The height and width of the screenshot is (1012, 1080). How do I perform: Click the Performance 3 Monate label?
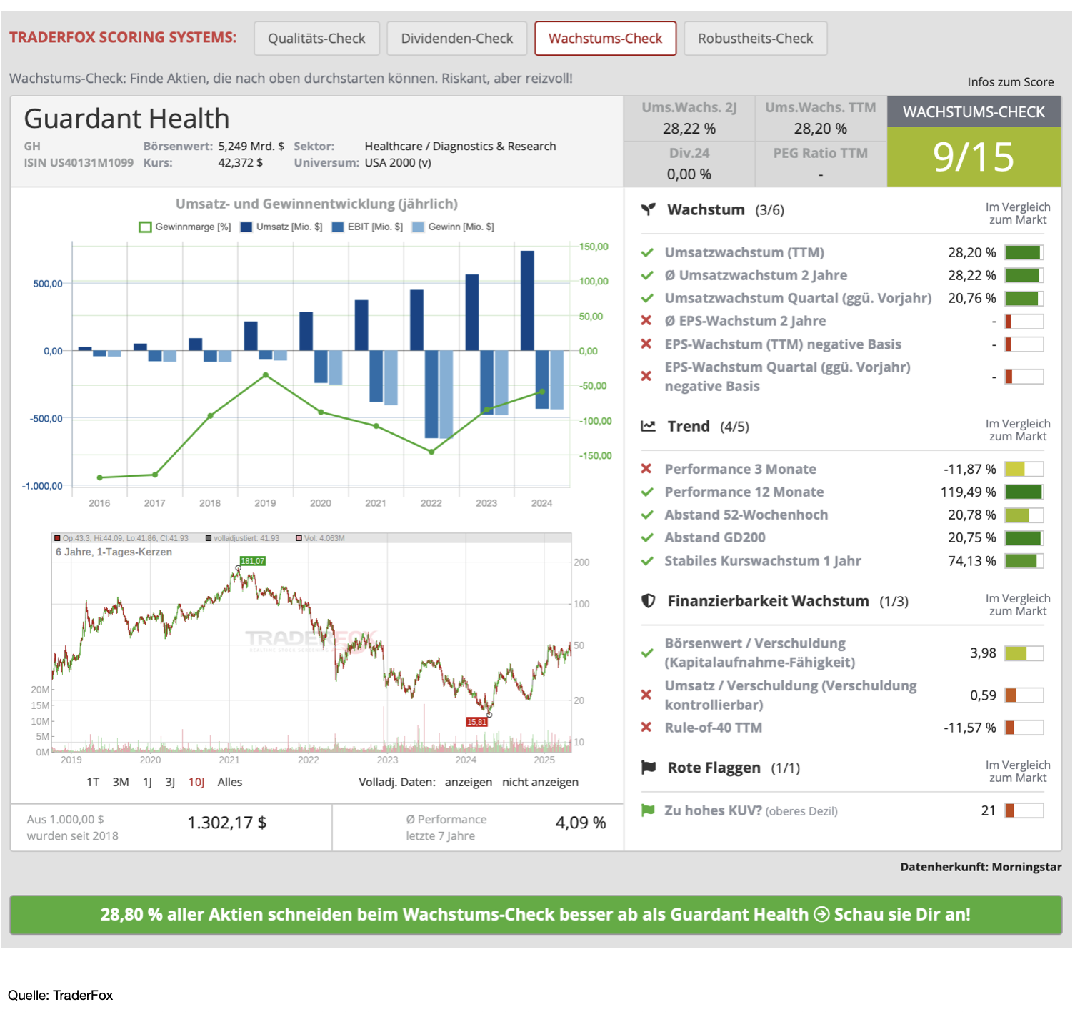point(740,469)
